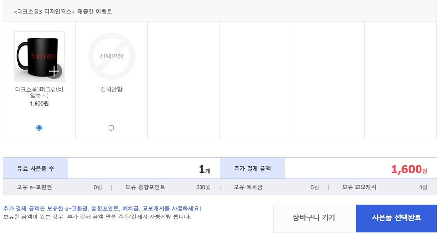Click the blue 추가 결제 금액 notice text
Image resolution: width=438 pixels, height=234 pixels.
(102, 209)
